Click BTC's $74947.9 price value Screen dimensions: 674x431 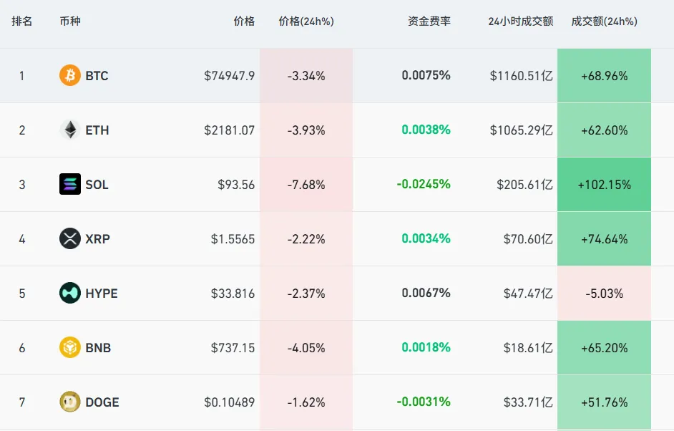click(x=229, y=75)
